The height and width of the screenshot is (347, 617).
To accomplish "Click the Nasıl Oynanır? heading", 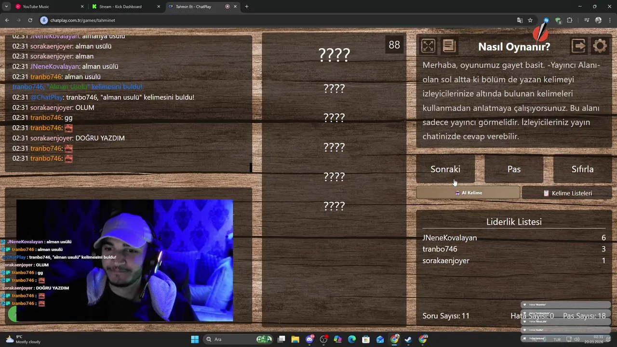I will pyautogui.click(x=514, y=47).
